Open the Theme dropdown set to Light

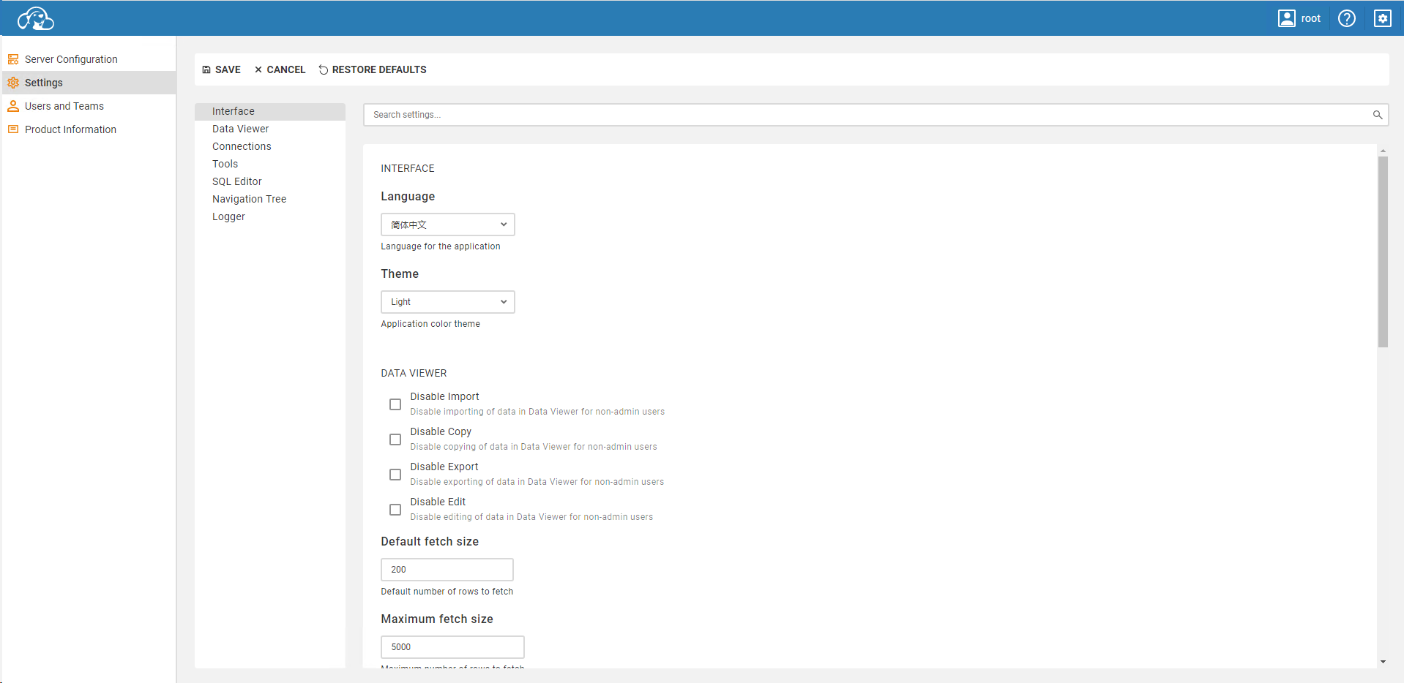(x=448, y=302)
